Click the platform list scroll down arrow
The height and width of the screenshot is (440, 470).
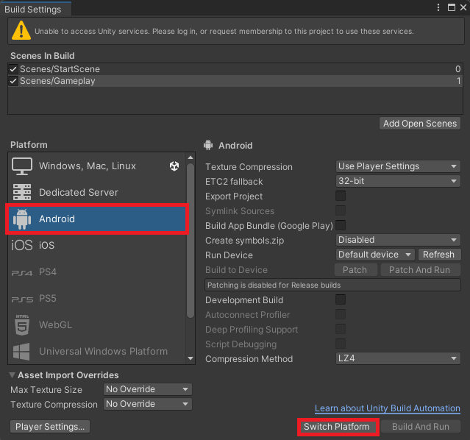pyautogui.click(x=191, y=358)
